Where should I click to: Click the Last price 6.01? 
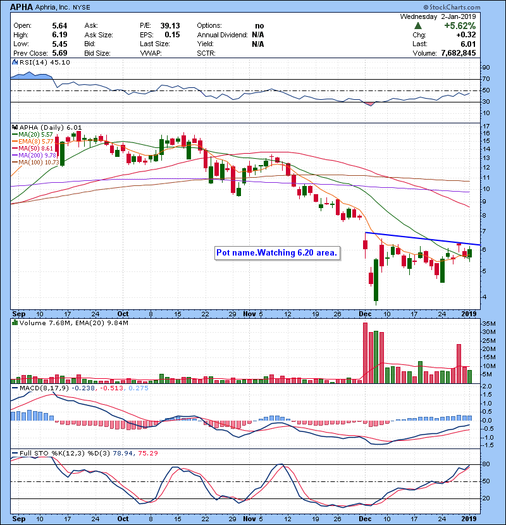pyautogui.click(x=468, y=44)
